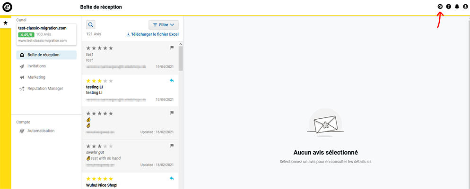This screenshot has height=189, width=470.
Task: Open notifications bell icon
Action: [457, 7]
